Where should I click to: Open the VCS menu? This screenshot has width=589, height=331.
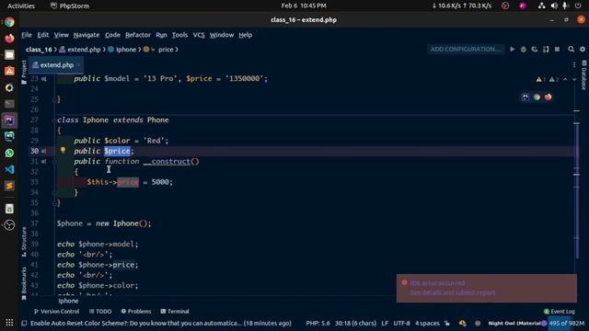click(x=199, y=35)
